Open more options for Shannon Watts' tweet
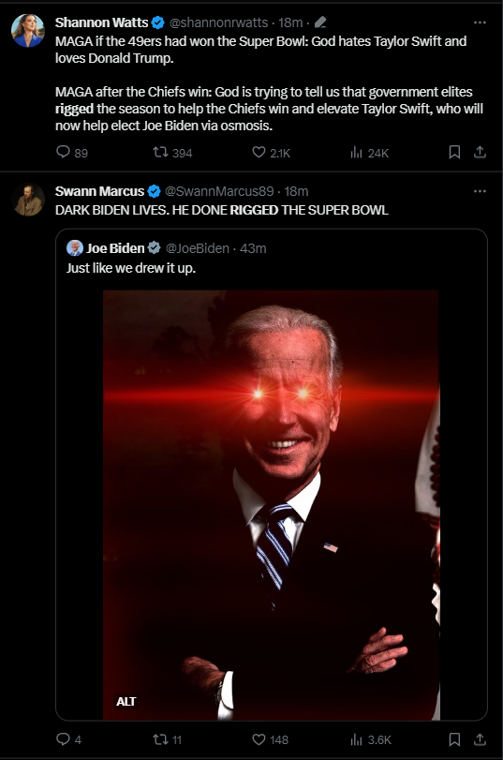This screenshot has width=503, height=760. pyautogui.click(x=480, y=22)
